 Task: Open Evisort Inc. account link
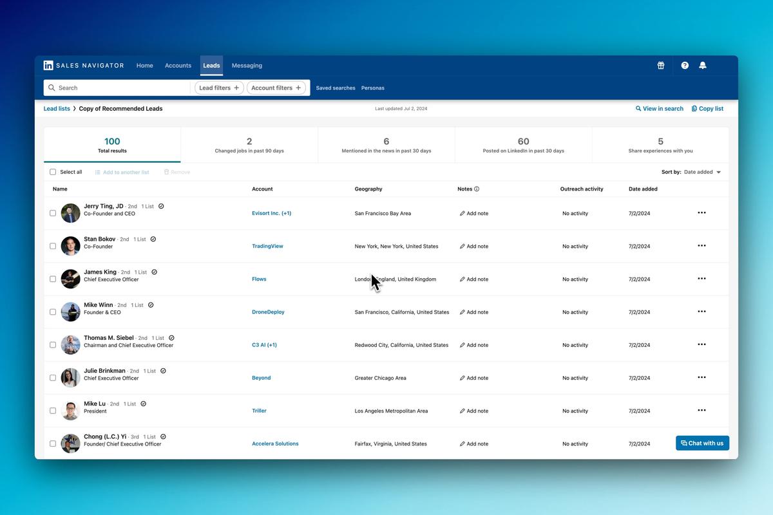(x=271, y=213)
